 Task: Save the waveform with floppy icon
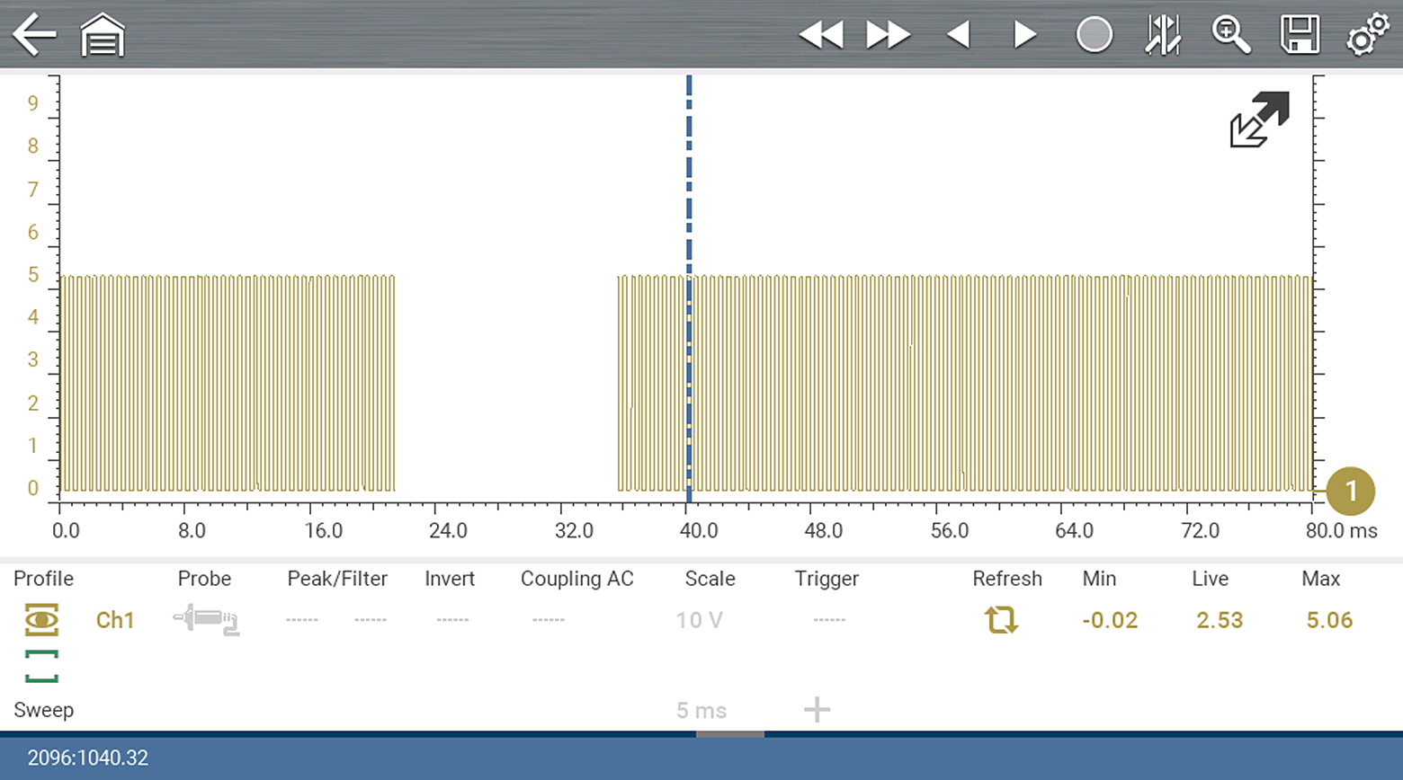(x=1300, y=35)
